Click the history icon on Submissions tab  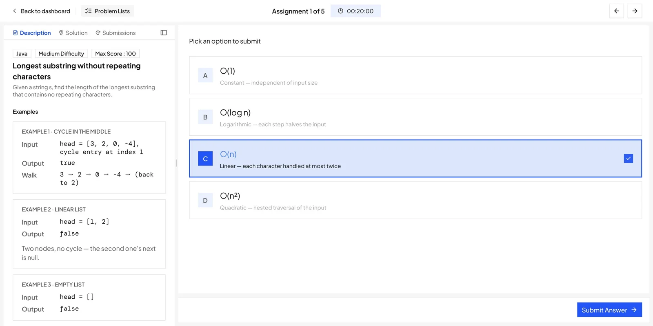[x=98, y=33]
